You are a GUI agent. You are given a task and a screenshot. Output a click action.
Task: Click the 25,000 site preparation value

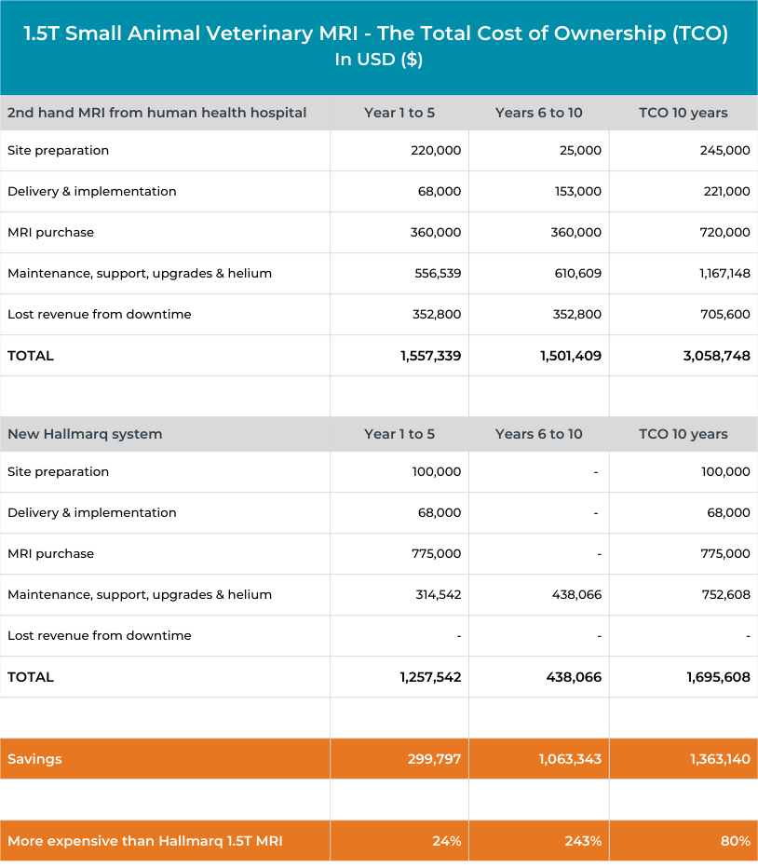pyautogui.click(x=580, y=151)
